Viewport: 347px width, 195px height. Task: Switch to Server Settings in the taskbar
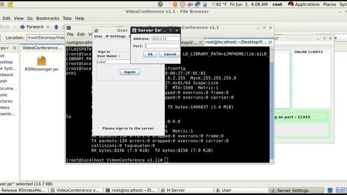click(x=297, y=190)
